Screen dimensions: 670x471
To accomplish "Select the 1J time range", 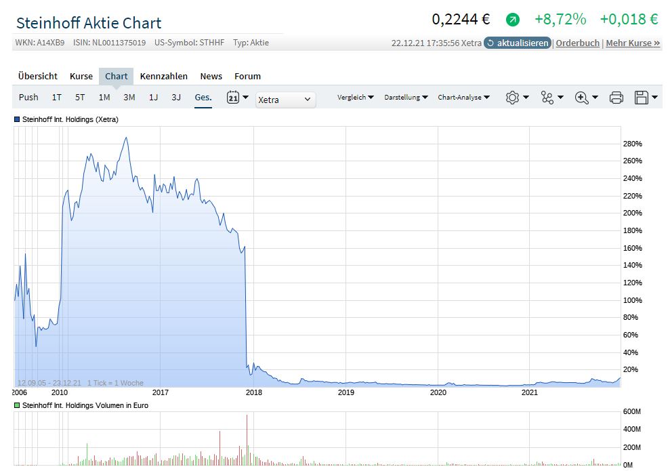I will point(153,98).
